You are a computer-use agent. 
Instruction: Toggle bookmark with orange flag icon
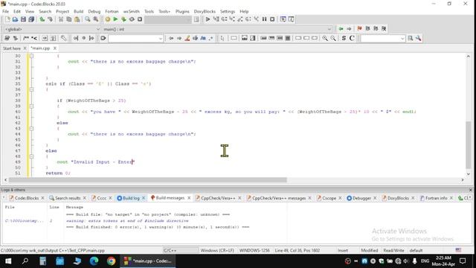click(x=360, y=28)
